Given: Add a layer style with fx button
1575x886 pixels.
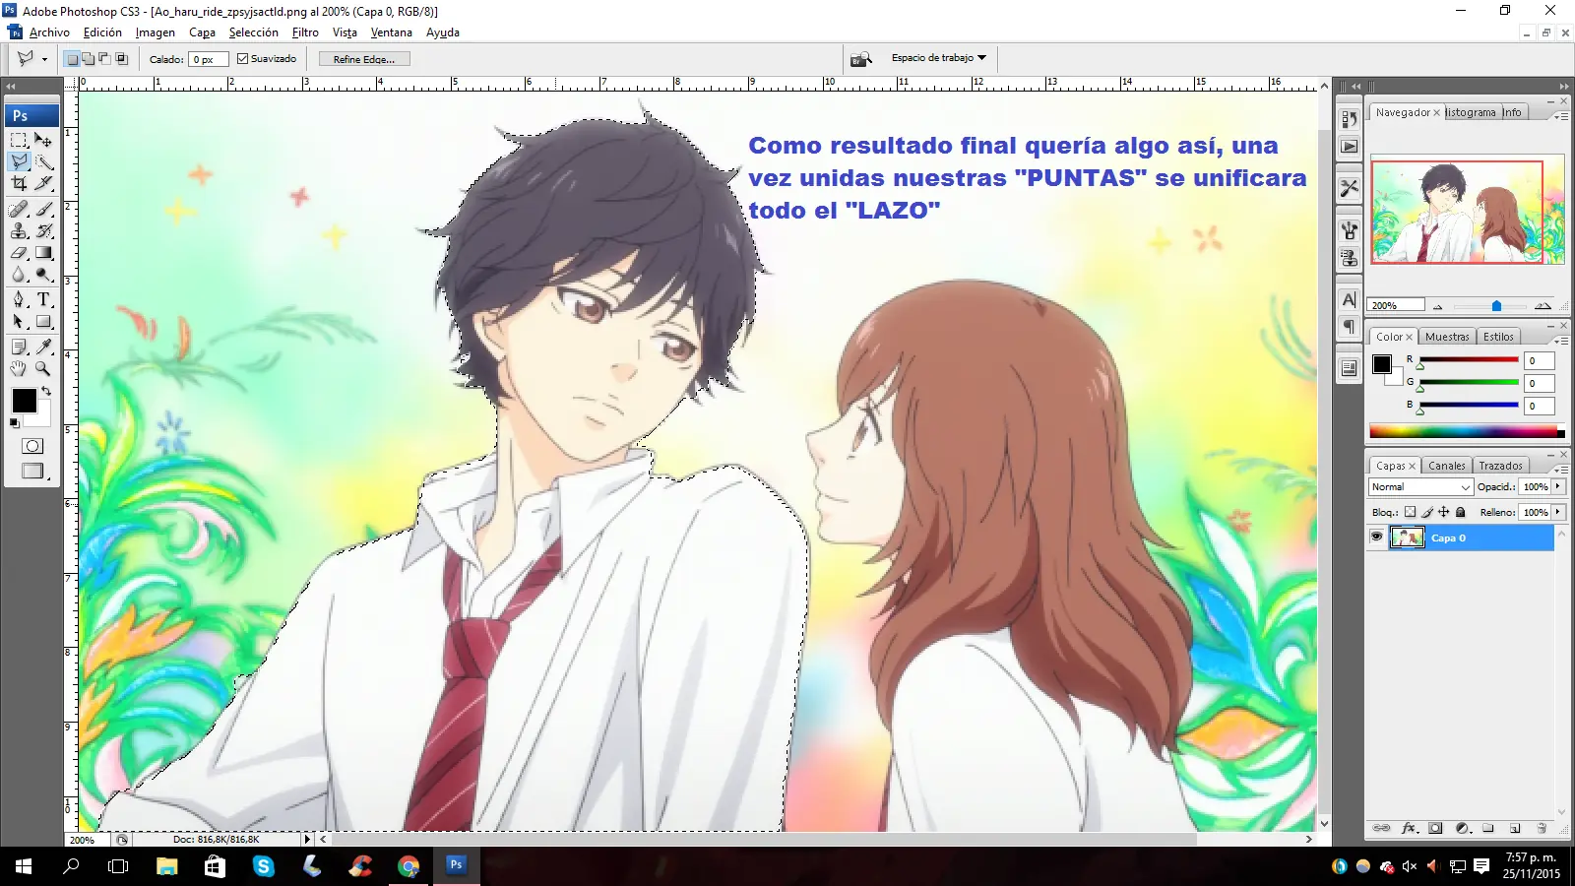Looking at the screenshot, I should [x=1409, y=829].
